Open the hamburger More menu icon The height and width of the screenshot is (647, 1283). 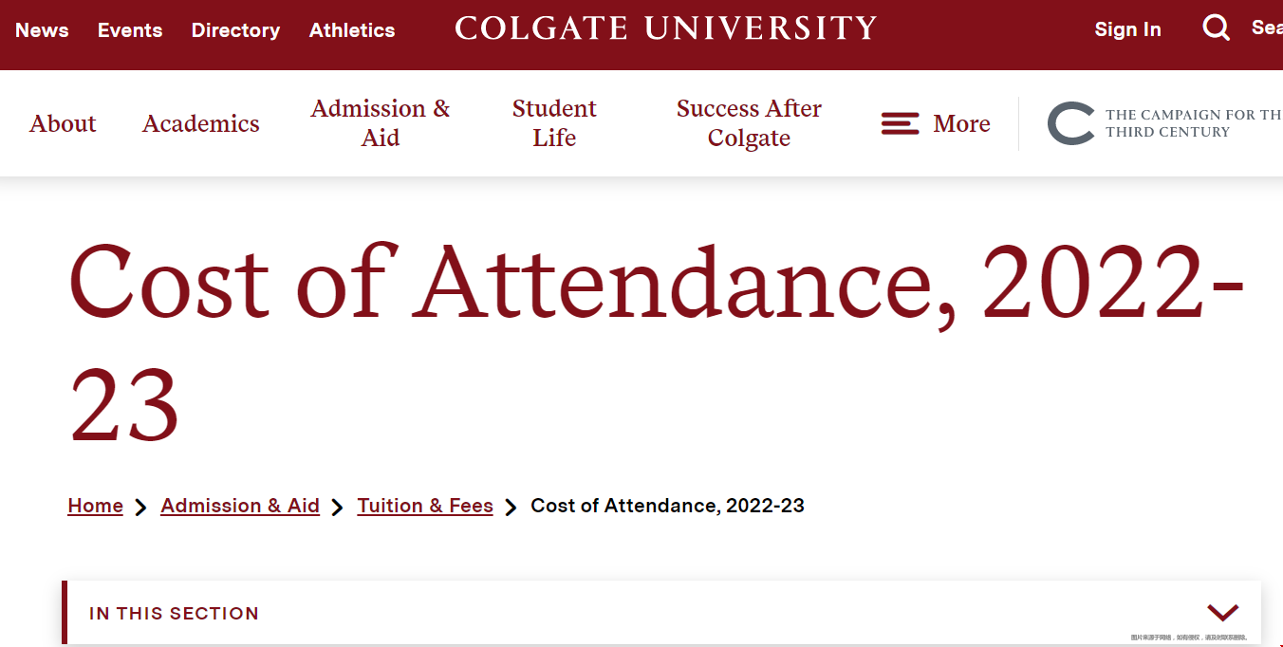pos(900,123)
